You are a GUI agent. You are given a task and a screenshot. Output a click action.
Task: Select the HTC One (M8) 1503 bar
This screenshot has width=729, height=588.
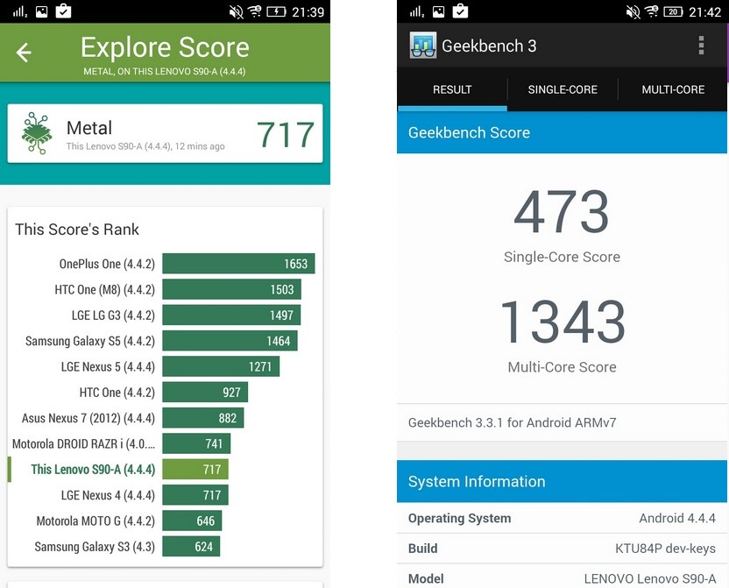[x=231, y=289]
